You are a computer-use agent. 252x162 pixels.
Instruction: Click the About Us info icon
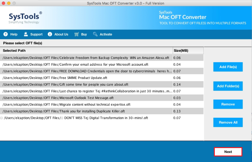point(50,34)
